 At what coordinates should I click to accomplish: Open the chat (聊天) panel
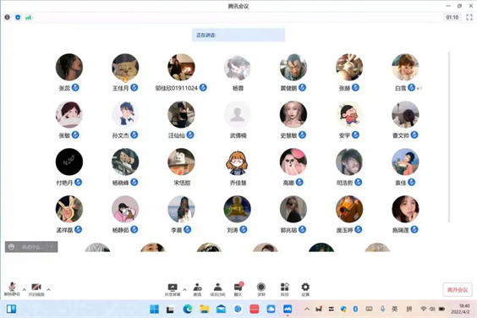pos(238,289)
